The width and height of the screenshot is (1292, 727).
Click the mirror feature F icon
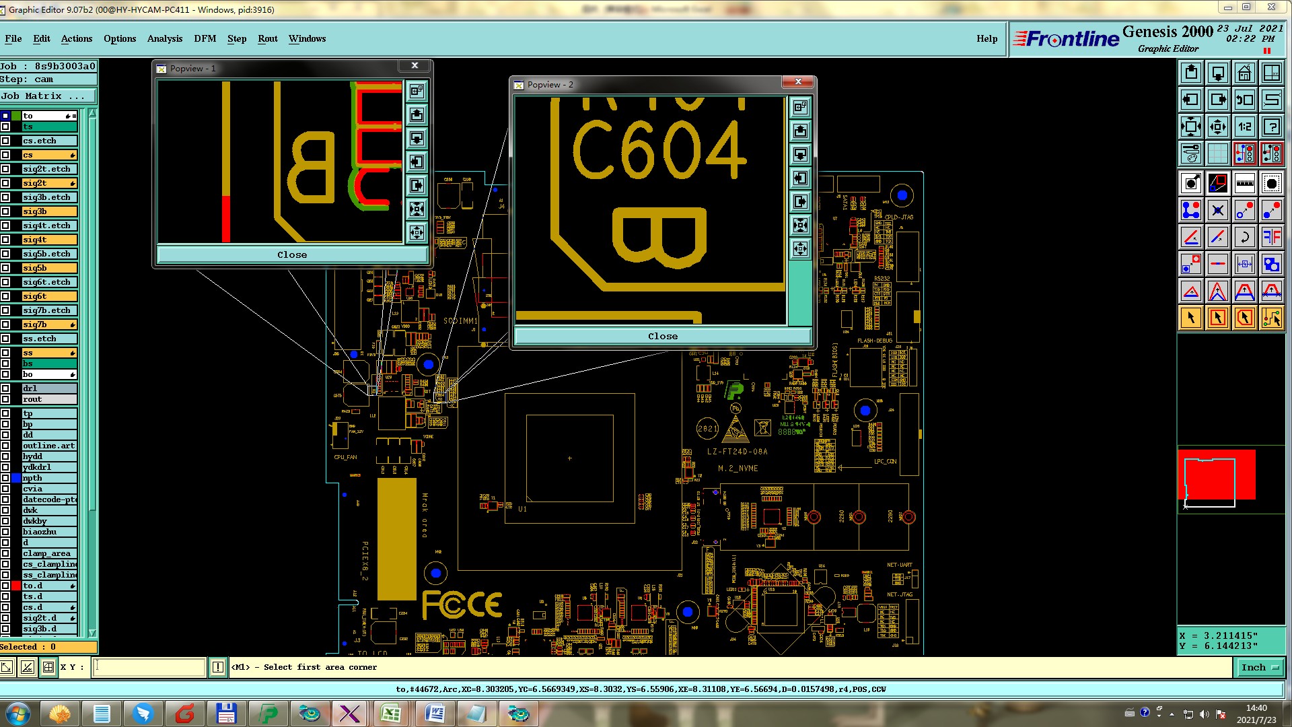pyautogui.click(x=1271, y=237)
